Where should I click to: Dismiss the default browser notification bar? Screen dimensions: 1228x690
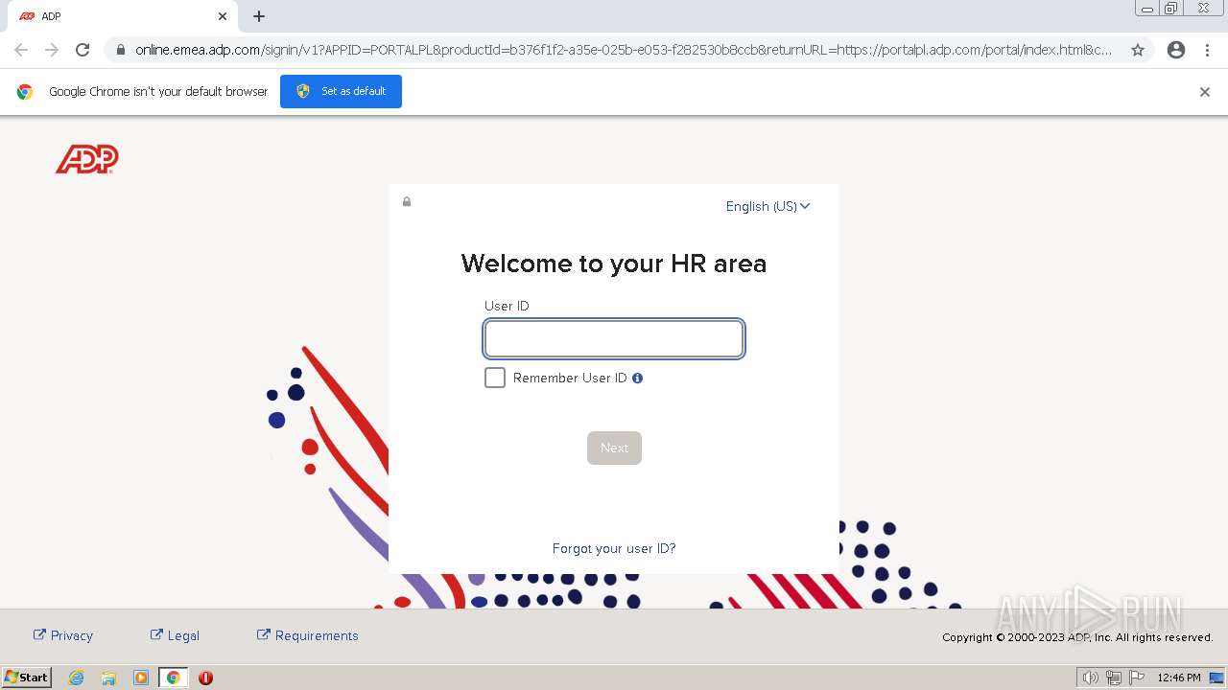(x=1205, y=92)
